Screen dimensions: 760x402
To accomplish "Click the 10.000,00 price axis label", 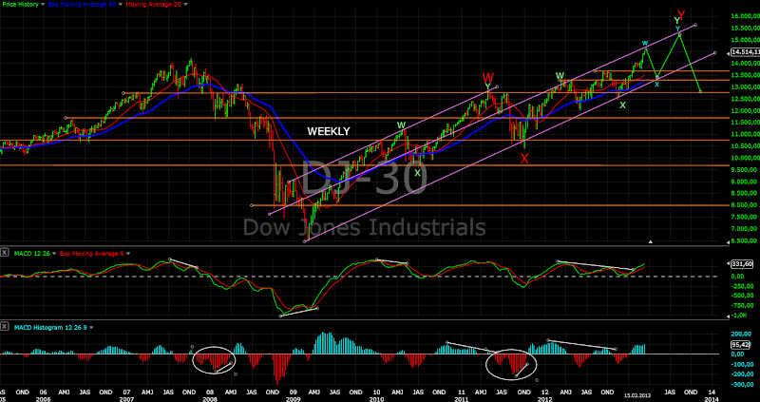I will [x=746, y=158].
